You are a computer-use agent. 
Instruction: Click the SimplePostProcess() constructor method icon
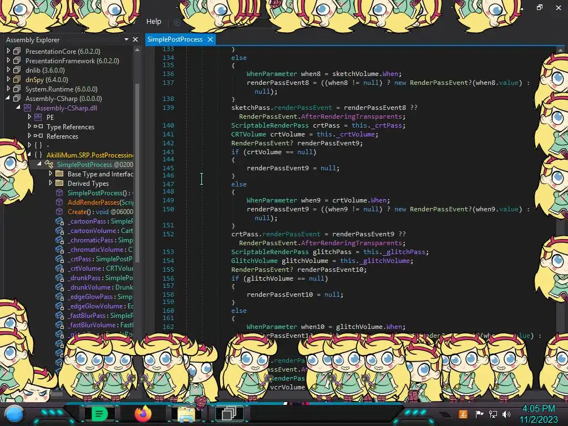click(59, 192)
